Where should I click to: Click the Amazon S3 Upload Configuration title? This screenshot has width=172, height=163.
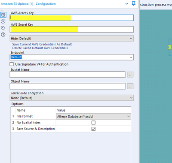tap(28, 4)
